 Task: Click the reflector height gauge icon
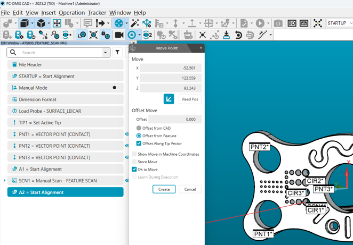click(x=82, y=35)
